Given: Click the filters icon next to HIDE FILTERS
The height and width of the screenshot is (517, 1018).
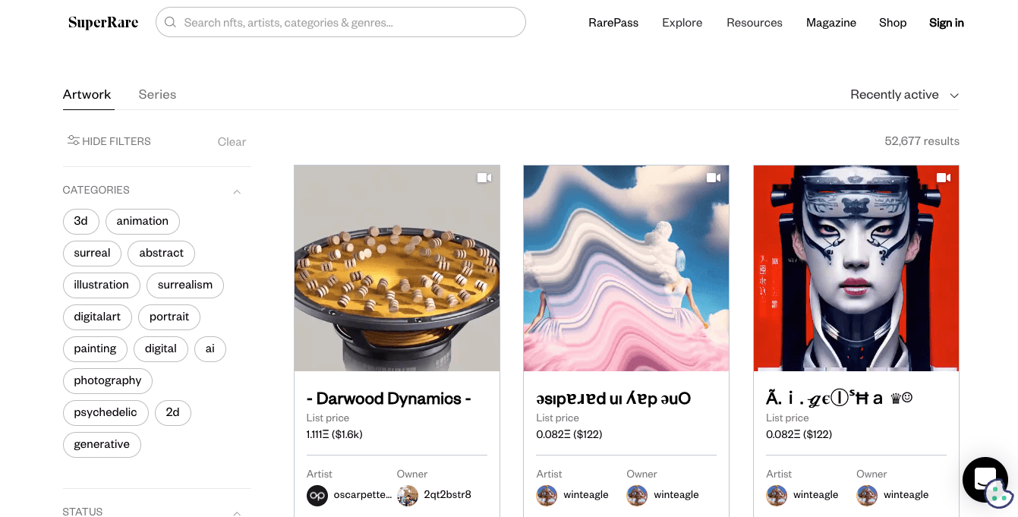Looking at the screenshot, I should click(73, 140).
